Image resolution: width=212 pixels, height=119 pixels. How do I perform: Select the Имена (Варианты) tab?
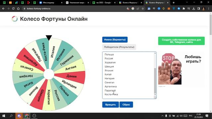tap(115, 40)
